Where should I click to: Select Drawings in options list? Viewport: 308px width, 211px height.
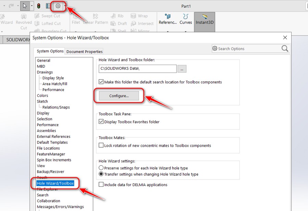pos(45,72)
